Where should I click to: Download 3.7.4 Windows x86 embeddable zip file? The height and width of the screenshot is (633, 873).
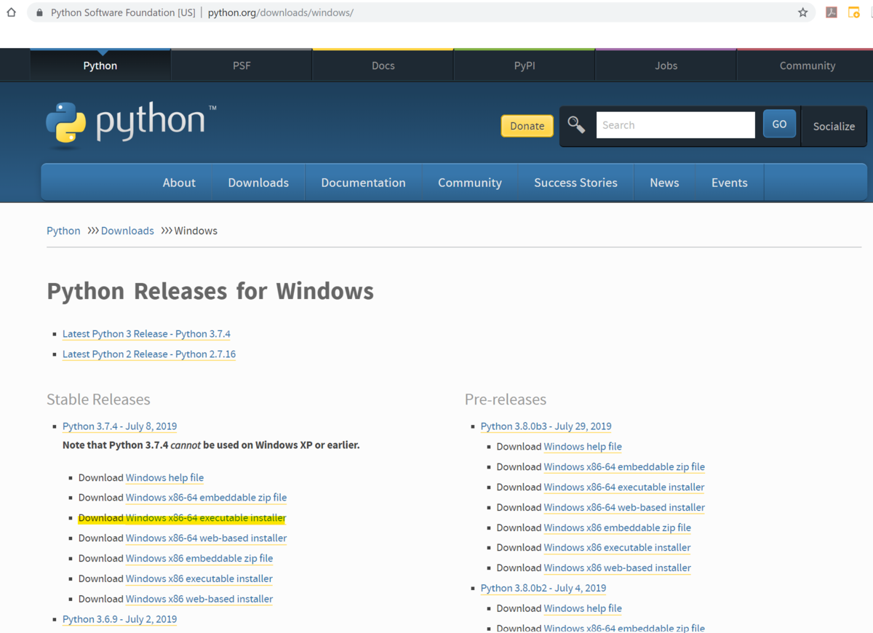click(x=199, y=559)
